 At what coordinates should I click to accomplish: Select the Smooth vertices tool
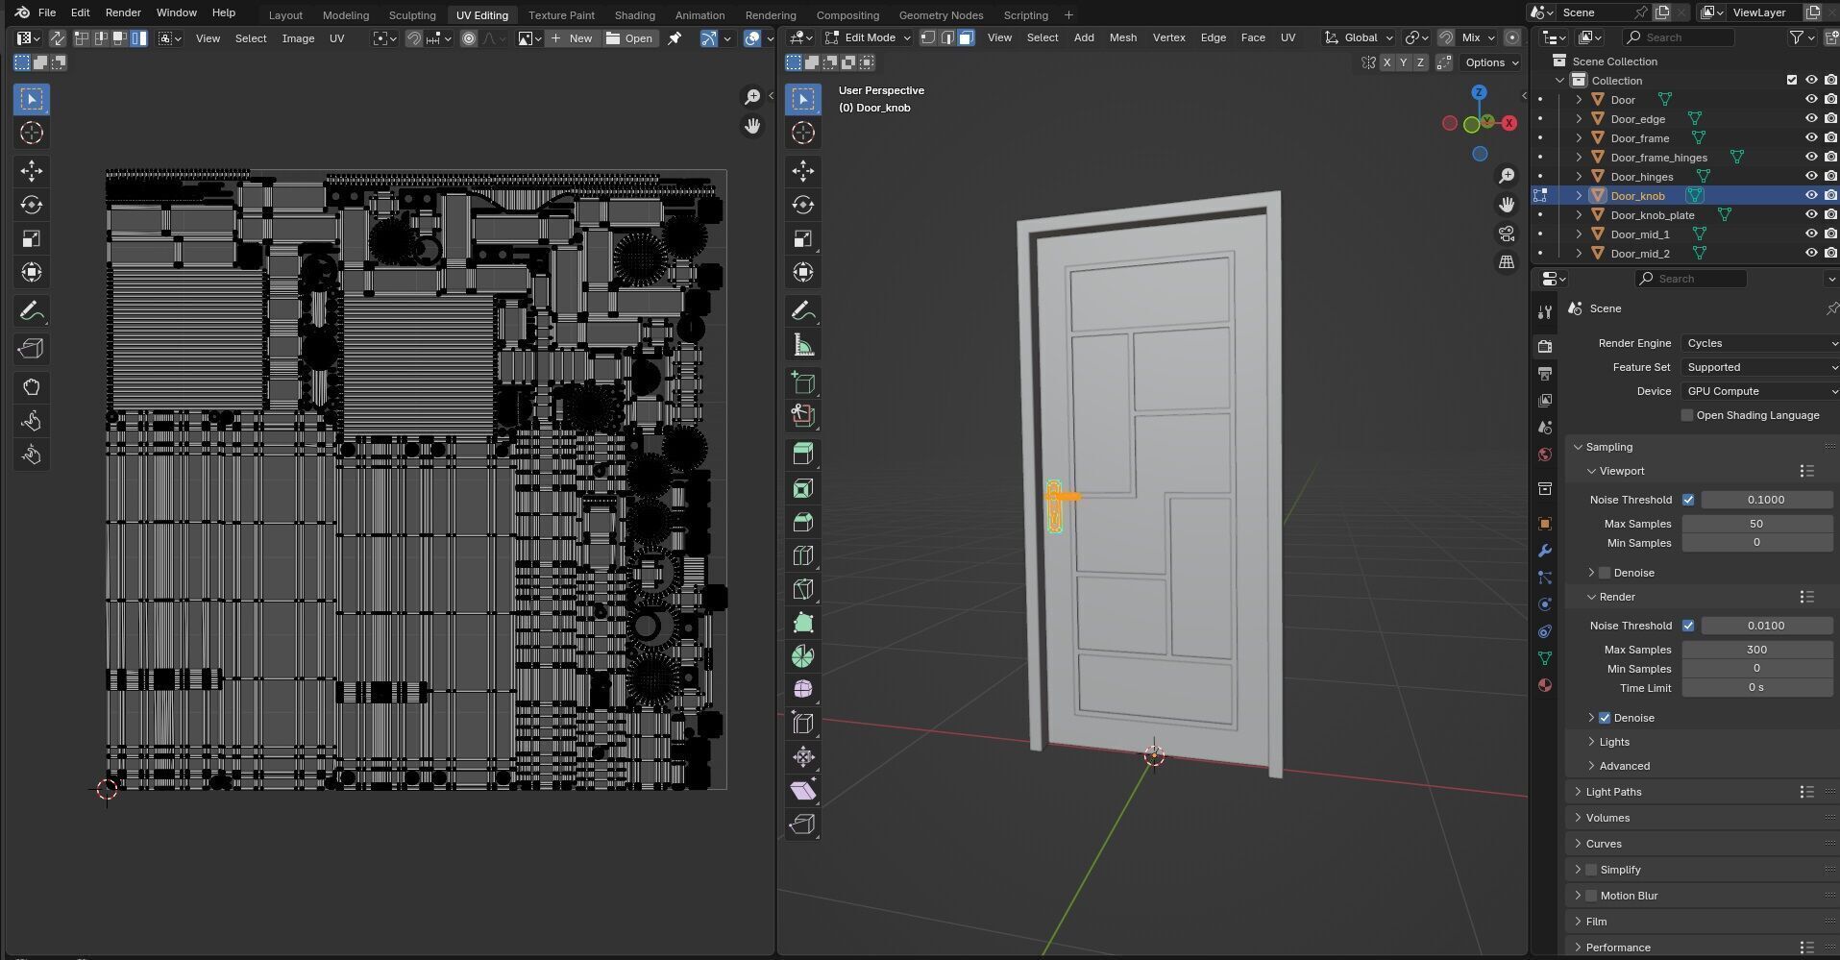(x=803, y=689)
